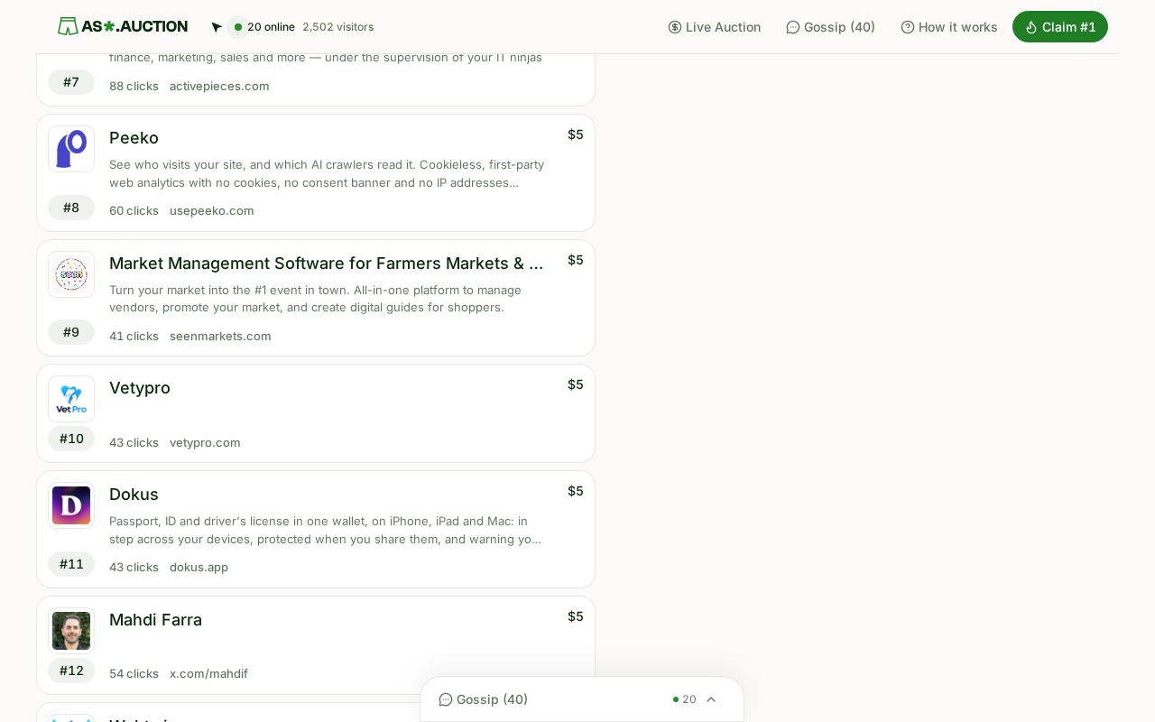Click the #11 rank badge

point(71,564)
